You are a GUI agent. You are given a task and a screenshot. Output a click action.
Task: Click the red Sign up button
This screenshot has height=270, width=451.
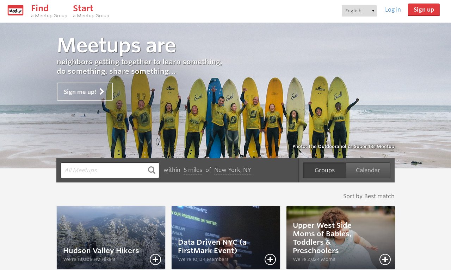pyautogui.click(x=424, y=9)
